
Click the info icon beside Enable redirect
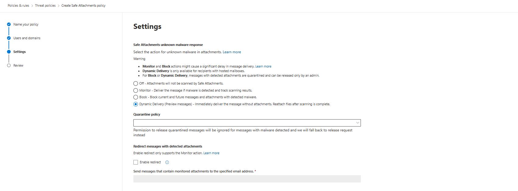tap(167, 162)
